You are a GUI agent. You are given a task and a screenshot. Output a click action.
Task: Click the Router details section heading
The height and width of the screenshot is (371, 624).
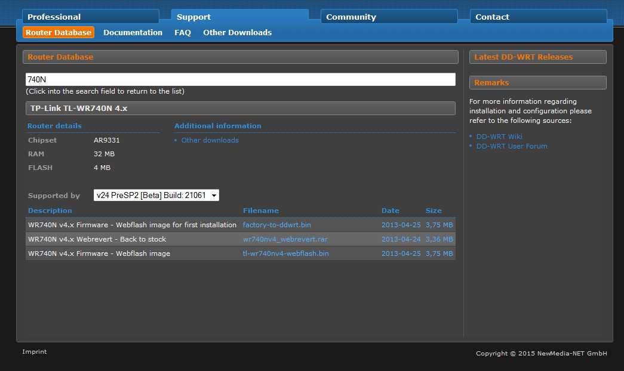[54, 126]
